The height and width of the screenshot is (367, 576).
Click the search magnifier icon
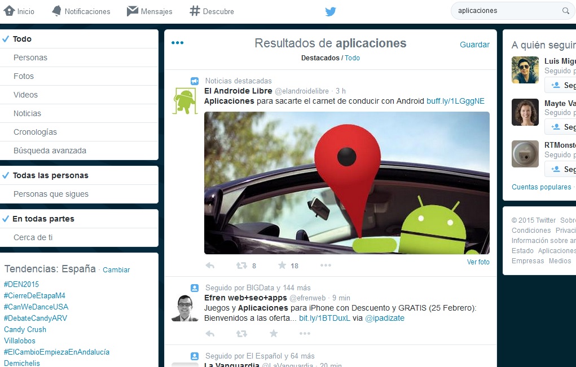[x=566, y=11]
